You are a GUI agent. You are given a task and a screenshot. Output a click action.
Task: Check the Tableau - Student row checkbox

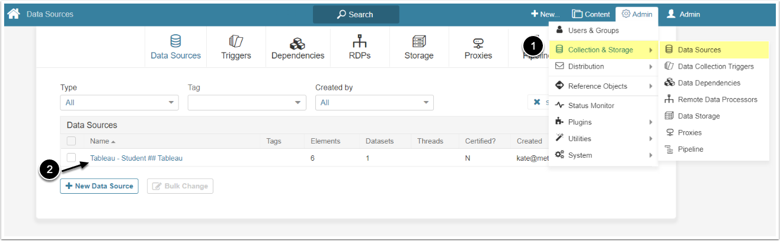[71, 158]
